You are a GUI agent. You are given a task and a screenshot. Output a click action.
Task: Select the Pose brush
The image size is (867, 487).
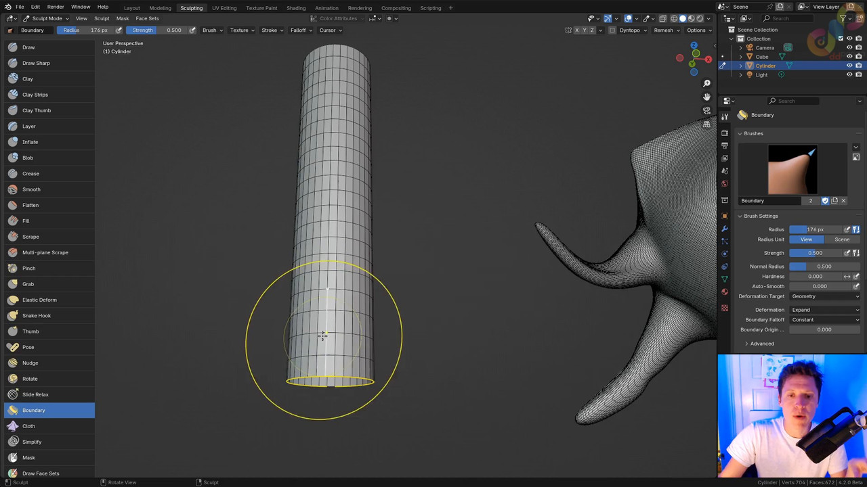coord(49,347)
